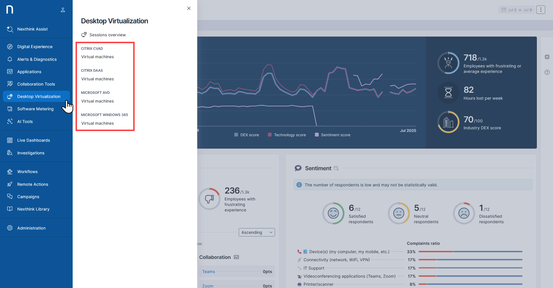Viewport: 553px width, 288px height.
Task: Select Software Metering in the sidebar
Action: (35, 109)
